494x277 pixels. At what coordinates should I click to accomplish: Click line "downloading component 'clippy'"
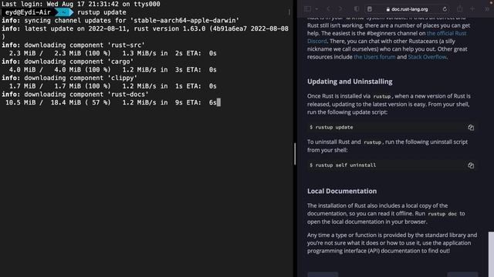[69, 78]
